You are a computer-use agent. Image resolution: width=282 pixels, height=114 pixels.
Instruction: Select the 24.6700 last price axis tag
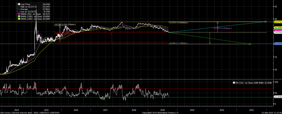[x=277, y=33]
